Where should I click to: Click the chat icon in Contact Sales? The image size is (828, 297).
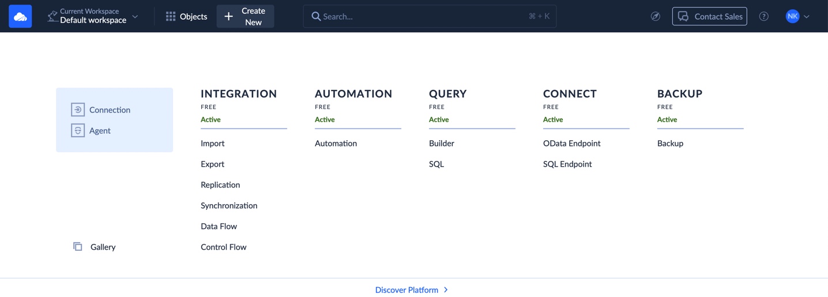tap(683, 16)
